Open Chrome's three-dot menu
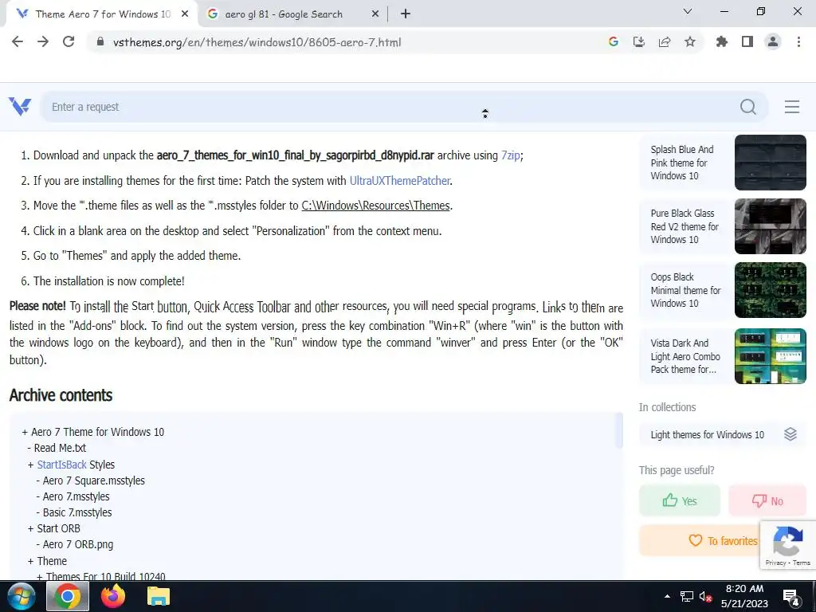 (x=798, y=41)
